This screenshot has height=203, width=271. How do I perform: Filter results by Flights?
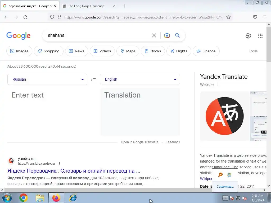pos(179,51)
